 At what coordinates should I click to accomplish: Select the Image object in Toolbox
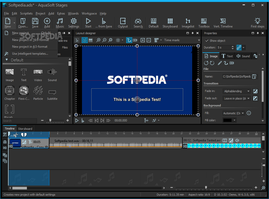point(10,75)
